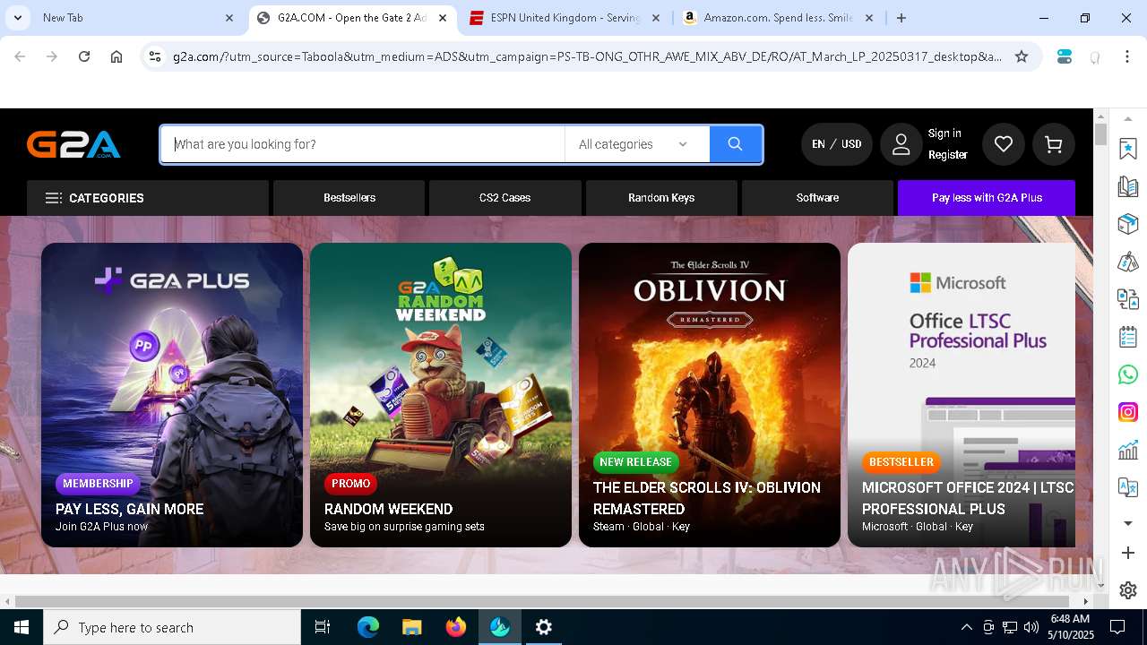Click the address bar URL

(x=587, y=56)
